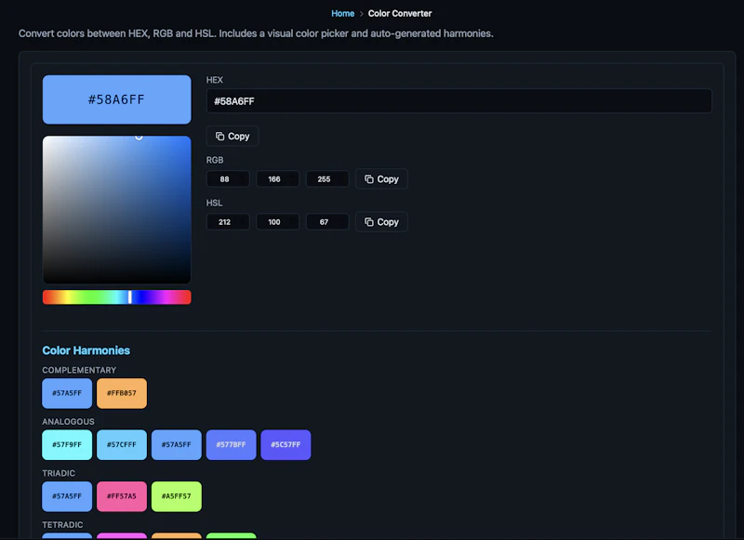This screenshot has height=540, width=744.
Task: Click the Color Converter breadcrumb text
Action: pyautogui.click(x=400, y=13)
